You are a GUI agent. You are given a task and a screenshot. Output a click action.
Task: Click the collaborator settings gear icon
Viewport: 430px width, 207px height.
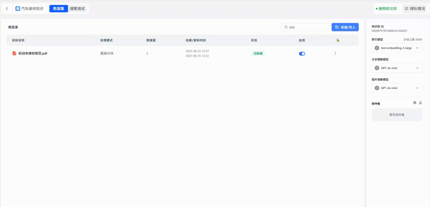click(415, 103)
